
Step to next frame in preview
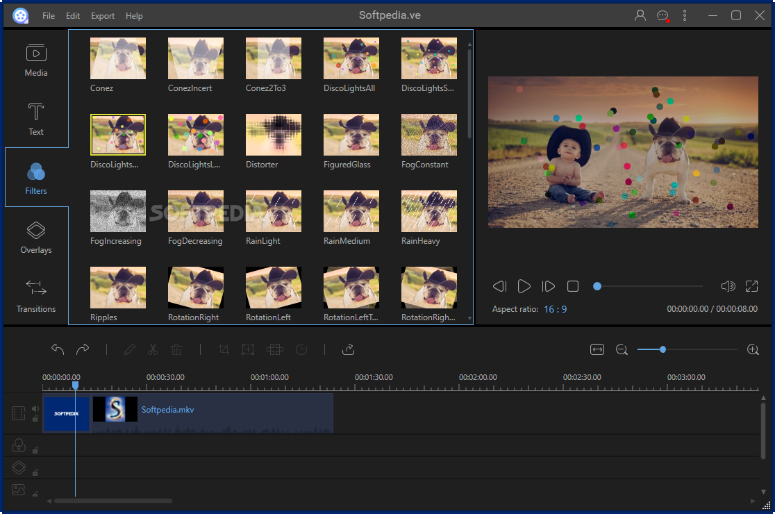548,286
